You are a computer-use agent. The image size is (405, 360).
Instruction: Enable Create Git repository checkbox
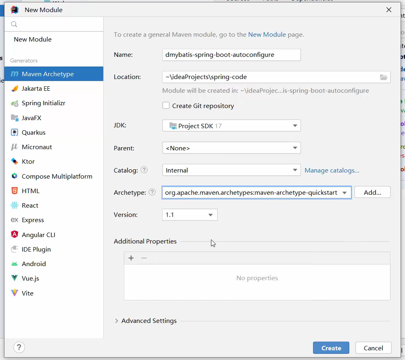(166, 106)
